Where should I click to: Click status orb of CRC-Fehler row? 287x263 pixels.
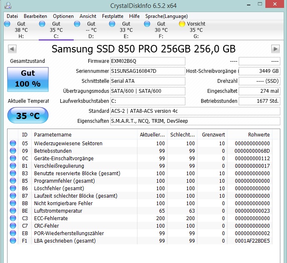pyautogui.click(x=13, y=226)
